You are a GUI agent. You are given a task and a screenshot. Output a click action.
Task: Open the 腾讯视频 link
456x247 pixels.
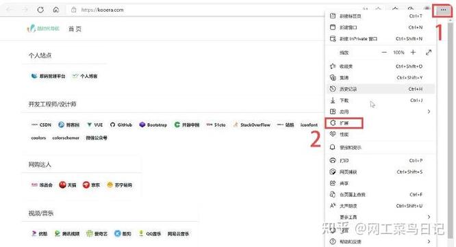tap(67, 233)
